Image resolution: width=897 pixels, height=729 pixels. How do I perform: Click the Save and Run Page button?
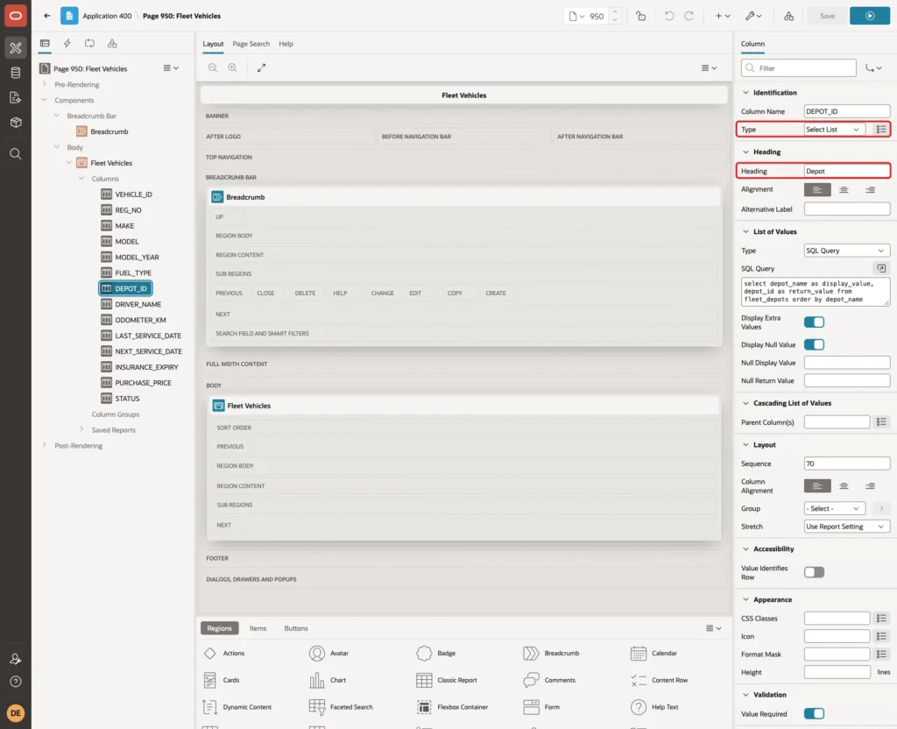pos(870,16)
